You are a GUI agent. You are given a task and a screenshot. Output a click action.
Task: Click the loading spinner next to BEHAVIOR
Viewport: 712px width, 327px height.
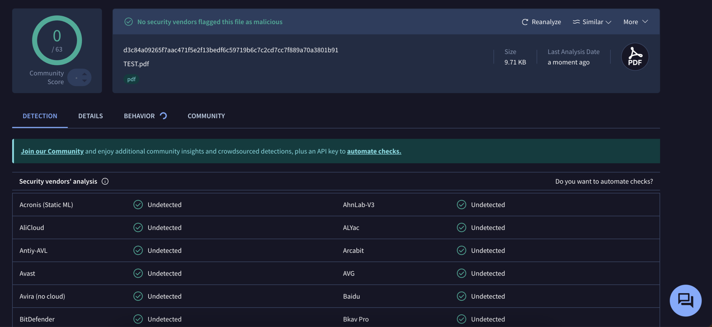(163, 116)
